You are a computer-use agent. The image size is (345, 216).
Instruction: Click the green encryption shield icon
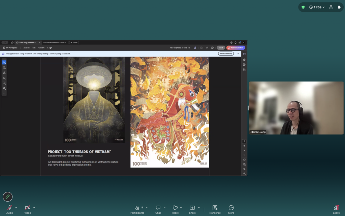[303, 7]
